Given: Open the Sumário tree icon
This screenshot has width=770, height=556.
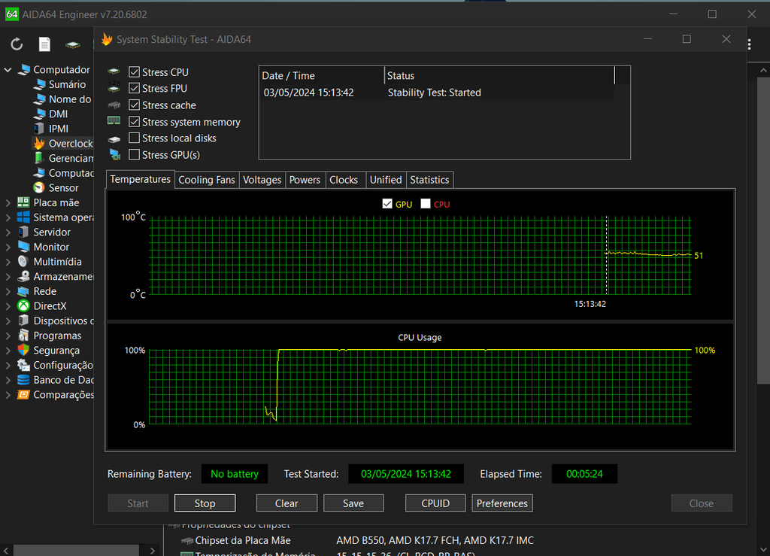Looking at the screenshot, I should point(40,84).
